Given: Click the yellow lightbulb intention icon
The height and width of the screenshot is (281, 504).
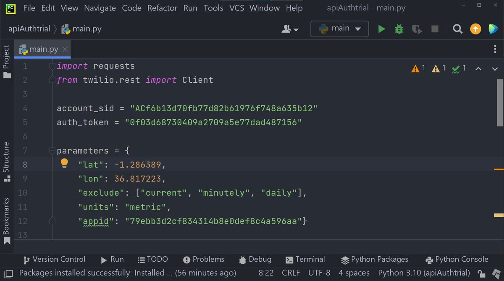Looking at the screenshot, I should click(x=64, y=163).
